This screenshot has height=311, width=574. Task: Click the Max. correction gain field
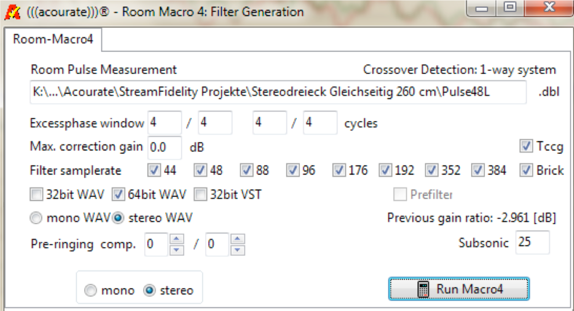pos(164,148)
